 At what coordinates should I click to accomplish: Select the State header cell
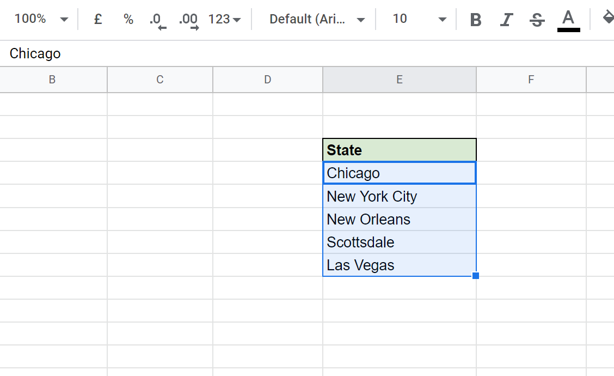(x=400, y=150)
